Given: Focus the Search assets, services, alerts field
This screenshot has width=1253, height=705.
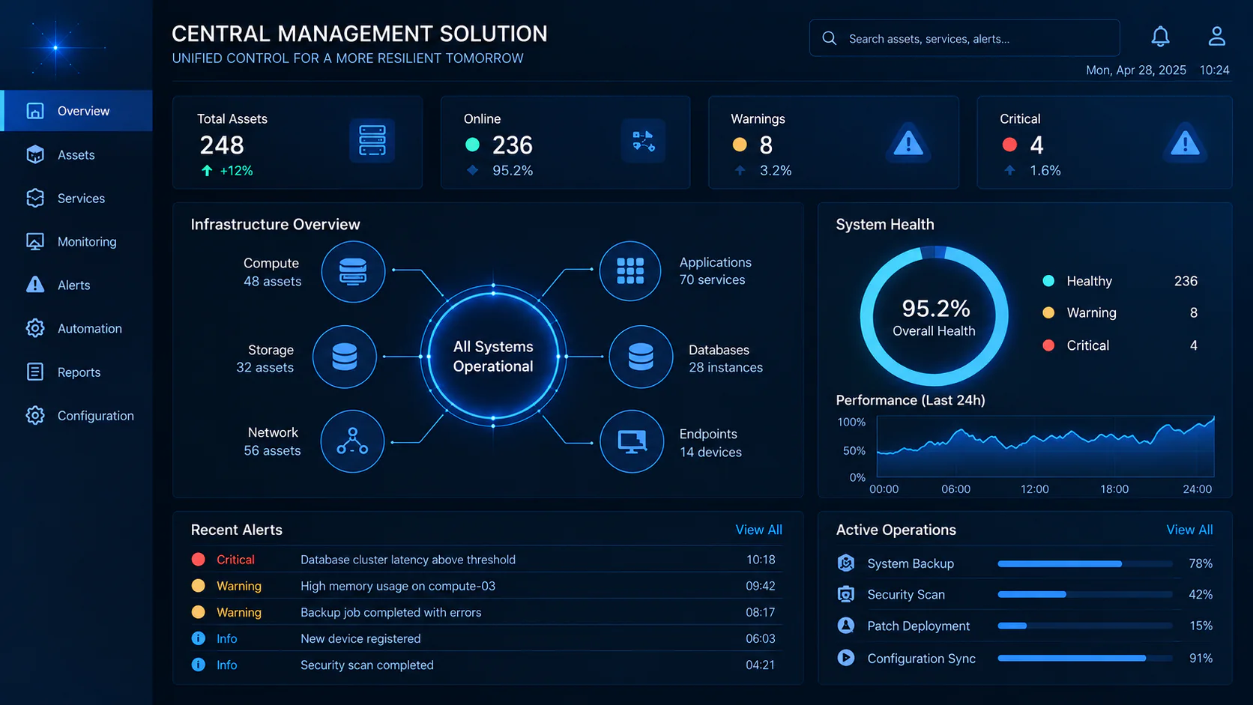Looking at the screenshot, I should (964, 38).
